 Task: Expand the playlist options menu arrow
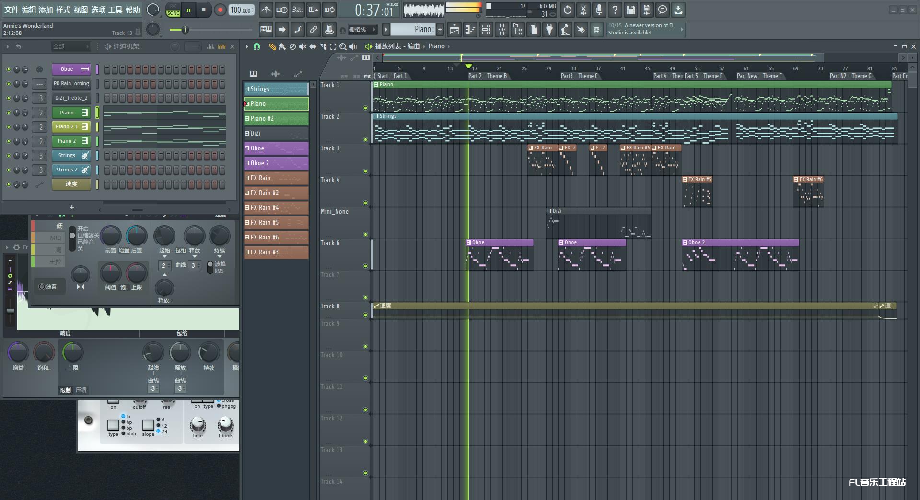point(246,46)
